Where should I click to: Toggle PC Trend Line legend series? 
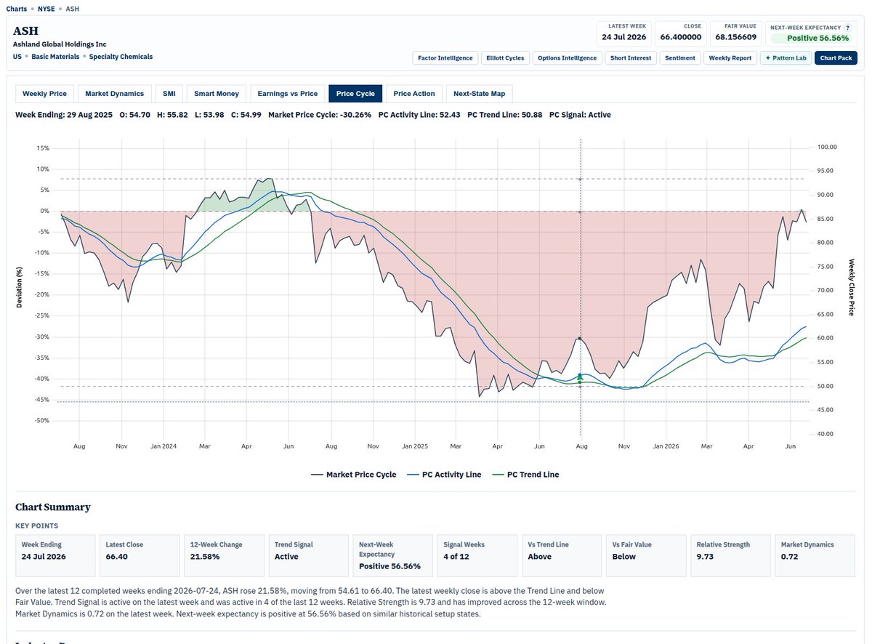tap(525, 475)
